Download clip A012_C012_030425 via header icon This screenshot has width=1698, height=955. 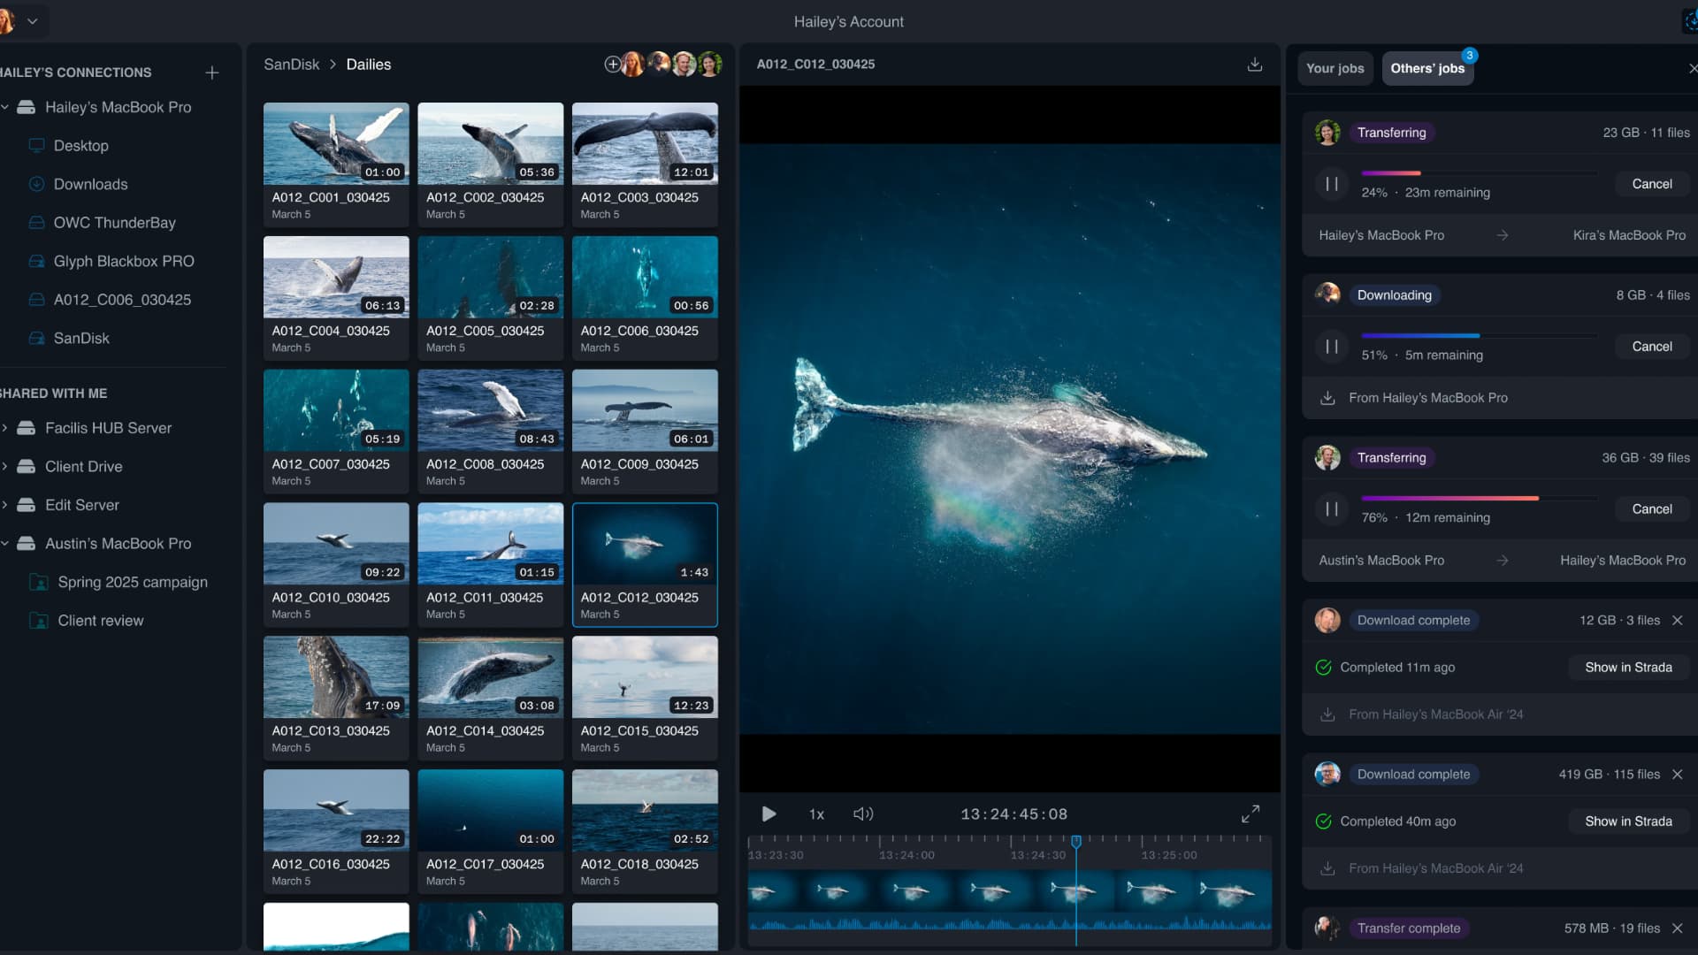click(x=1254, y=65)
